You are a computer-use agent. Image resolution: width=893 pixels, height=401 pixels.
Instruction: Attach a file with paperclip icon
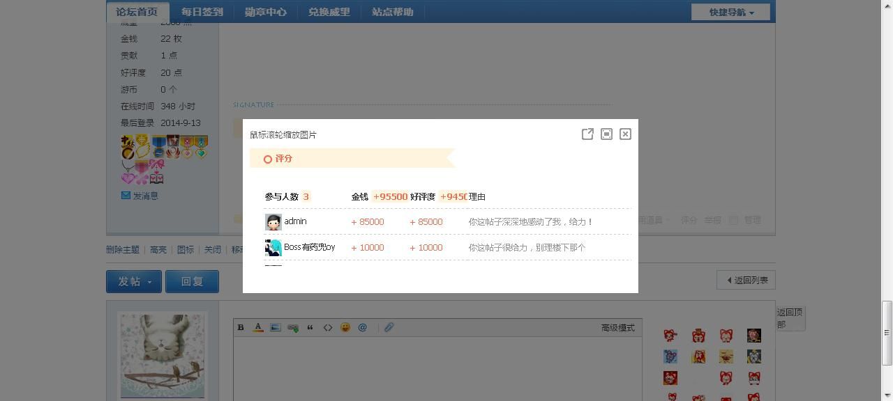pyautogui.click(x=389, y=327)
